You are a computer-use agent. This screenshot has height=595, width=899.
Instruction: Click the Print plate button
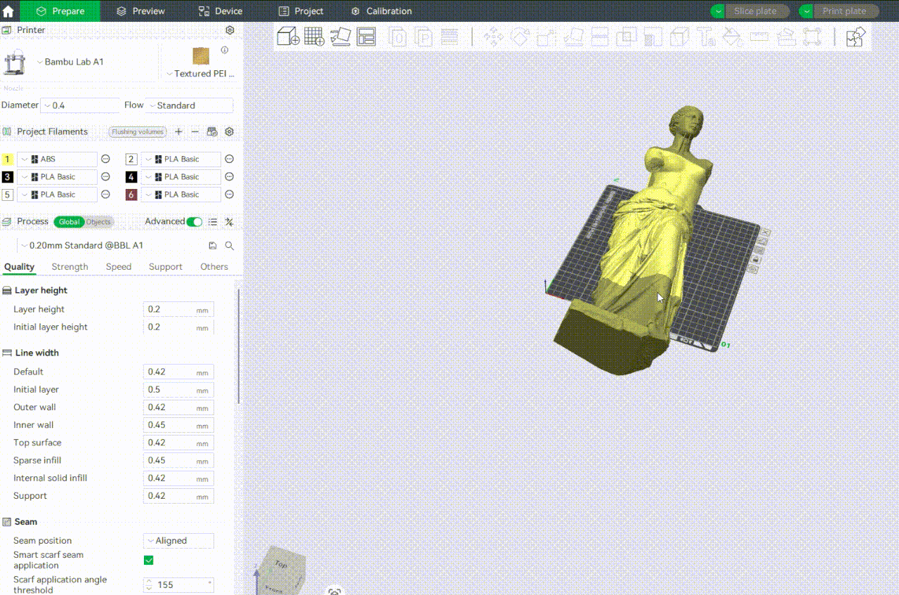coord(846,11)
